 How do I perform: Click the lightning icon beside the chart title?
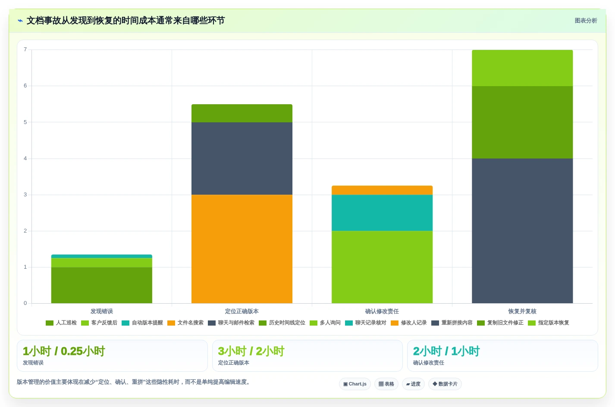point(20,21)
